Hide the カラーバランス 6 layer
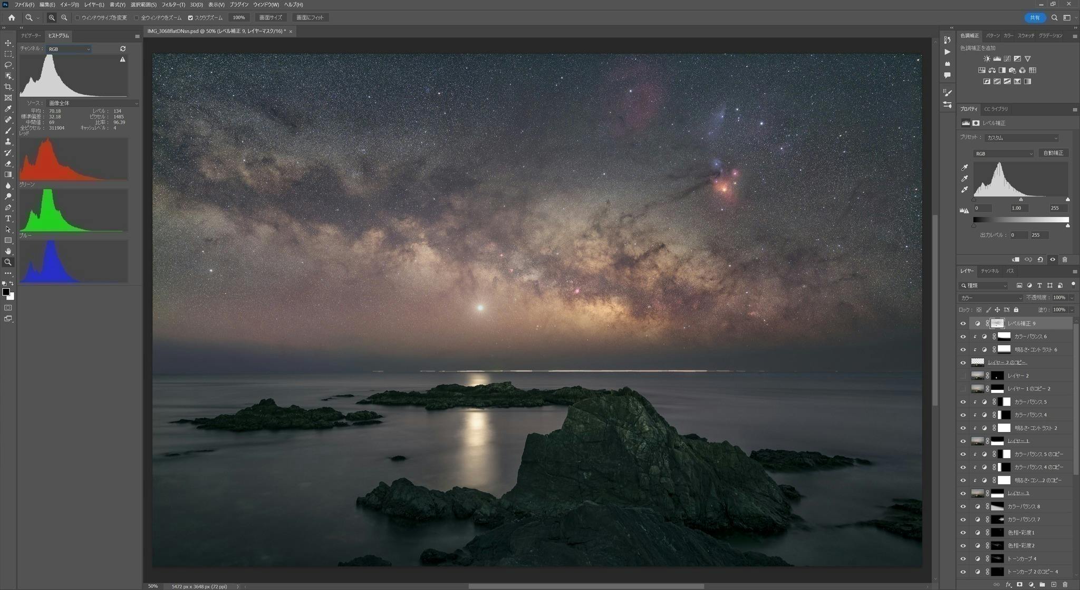The width and height of the screenshot is (1080, 590). (x=963, y=337)
